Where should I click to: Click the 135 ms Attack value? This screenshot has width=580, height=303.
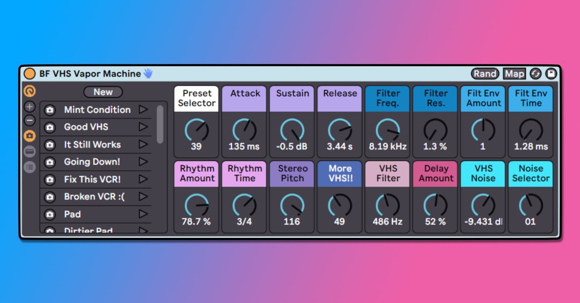coord(244,147)
